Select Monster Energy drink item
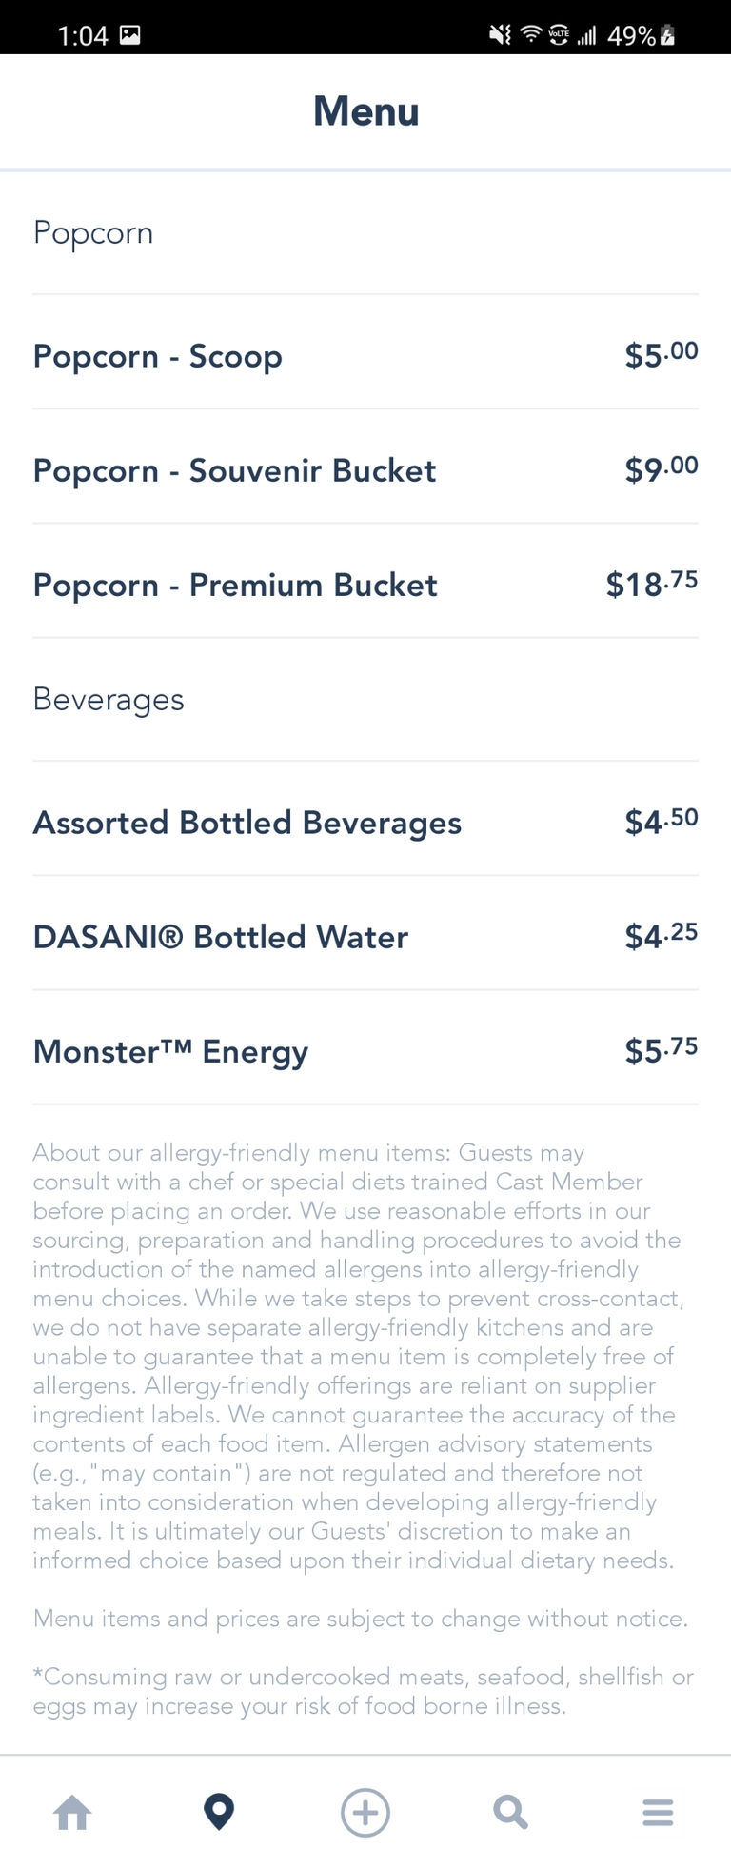731x1869 pixels. [x=171, y=1051]
